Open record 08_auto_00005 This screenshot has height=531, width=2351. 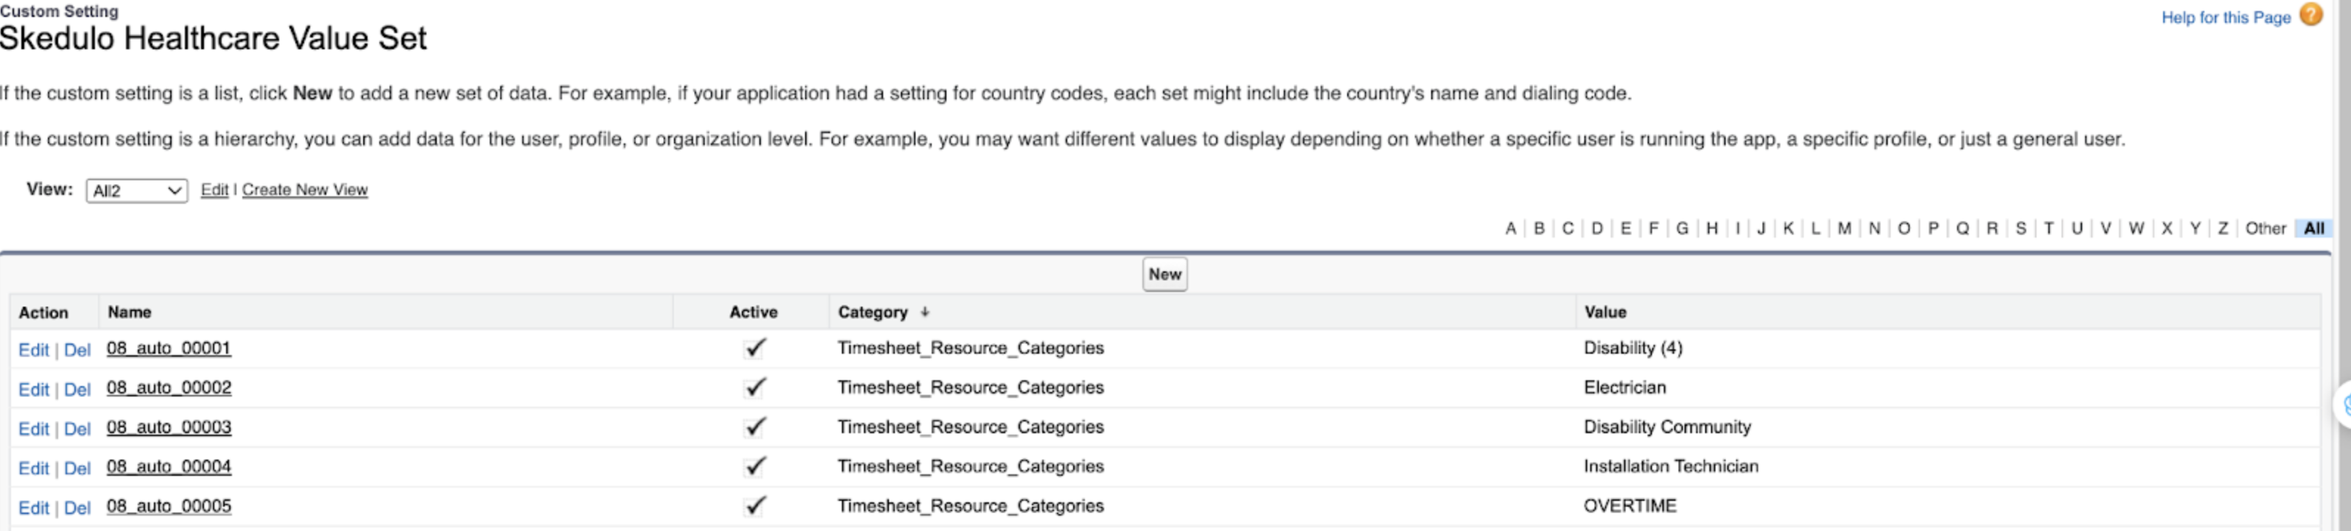(x=169, y=507)
